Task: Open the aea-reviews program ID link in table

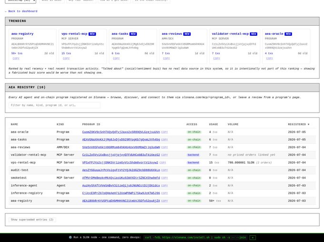Action: (x=121, y=147)
